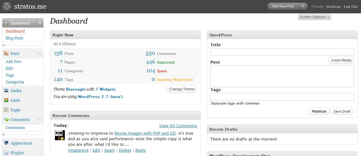Image resolution: width=361 pixels, height=156 pixels.
Task: Click the QuickPress Title input field
Action: (282, 52)
